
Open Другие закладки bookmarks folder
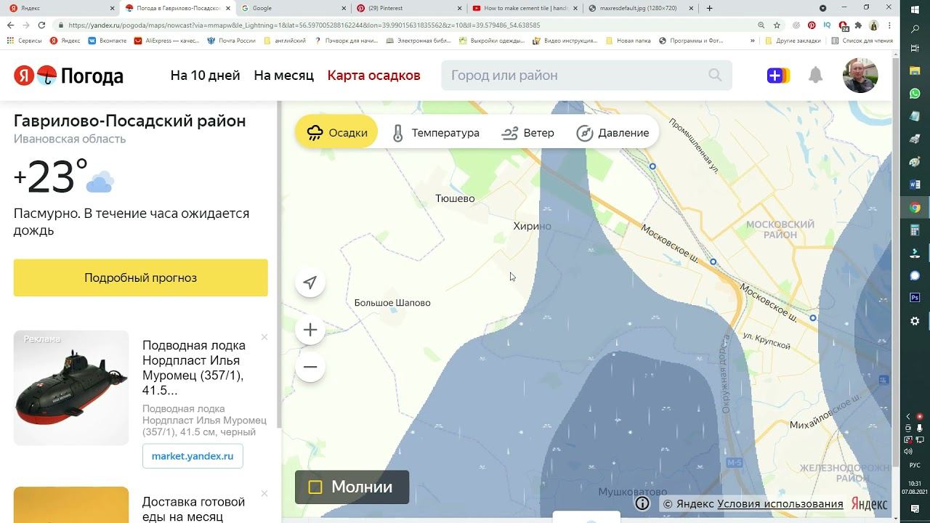pyautogui.click(x=793, y=41)
